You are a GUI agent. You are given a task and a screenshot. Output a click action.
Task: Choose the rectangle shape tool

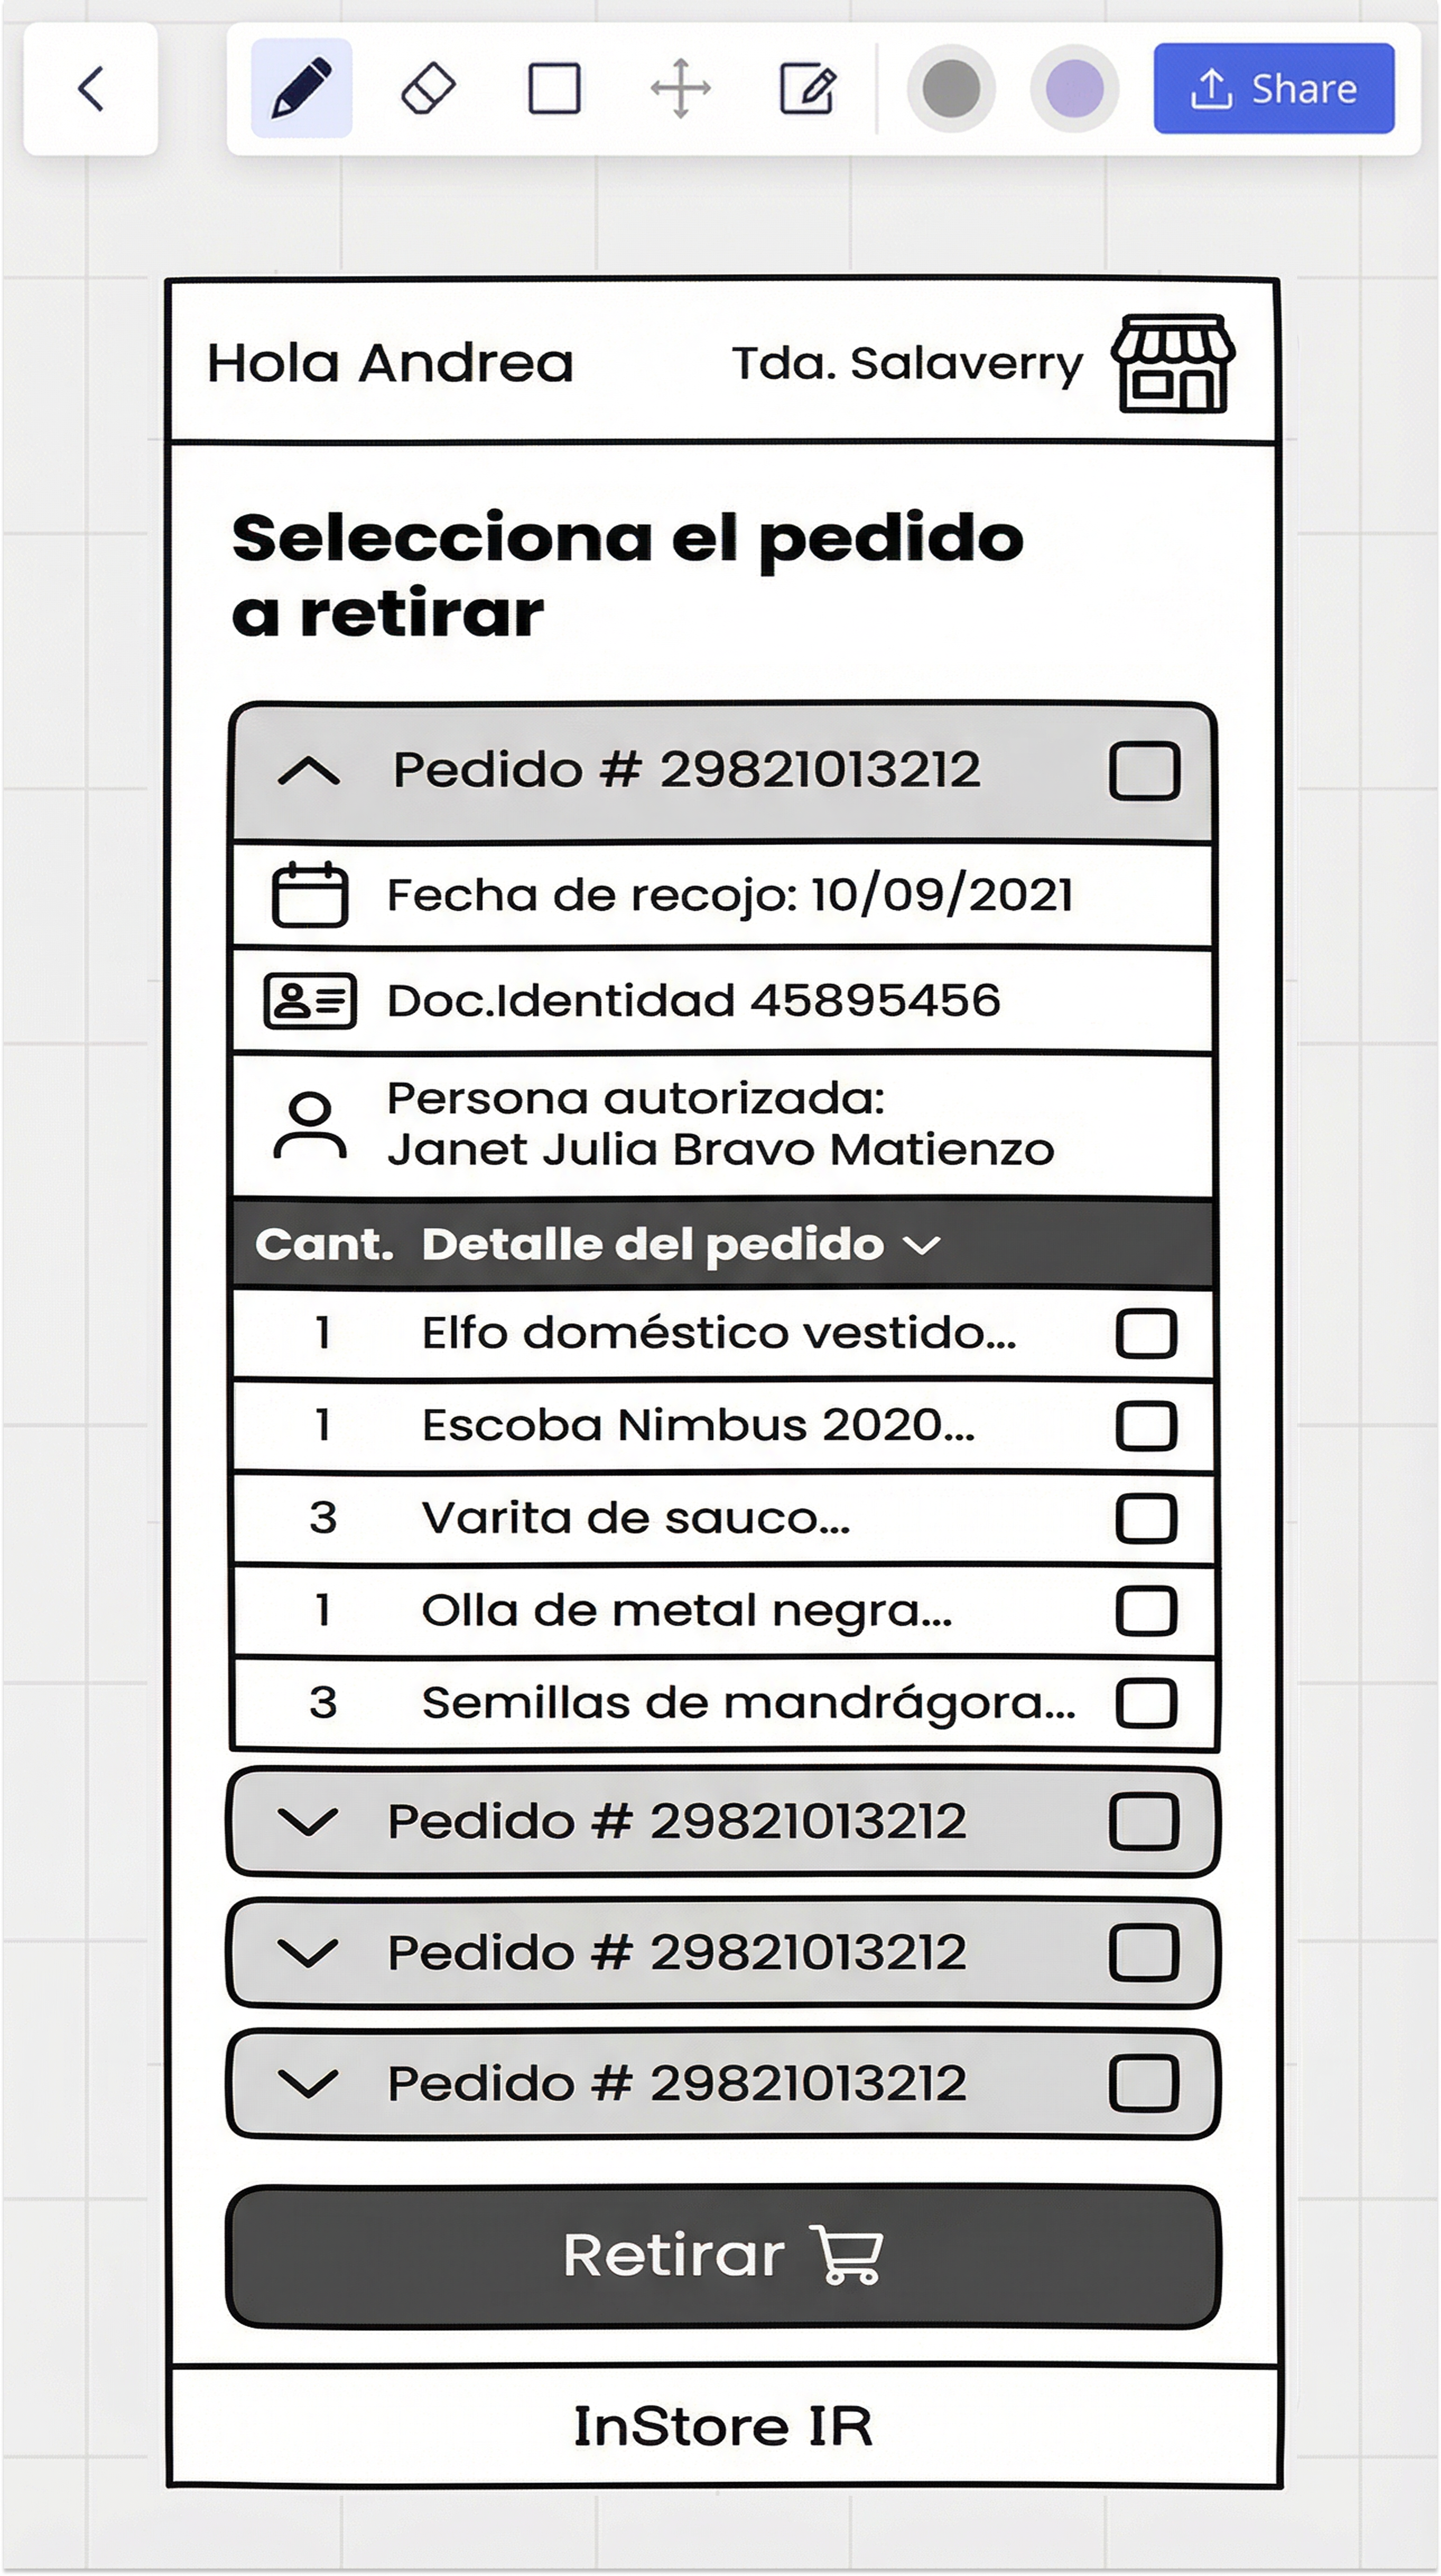tap(554, 88)
